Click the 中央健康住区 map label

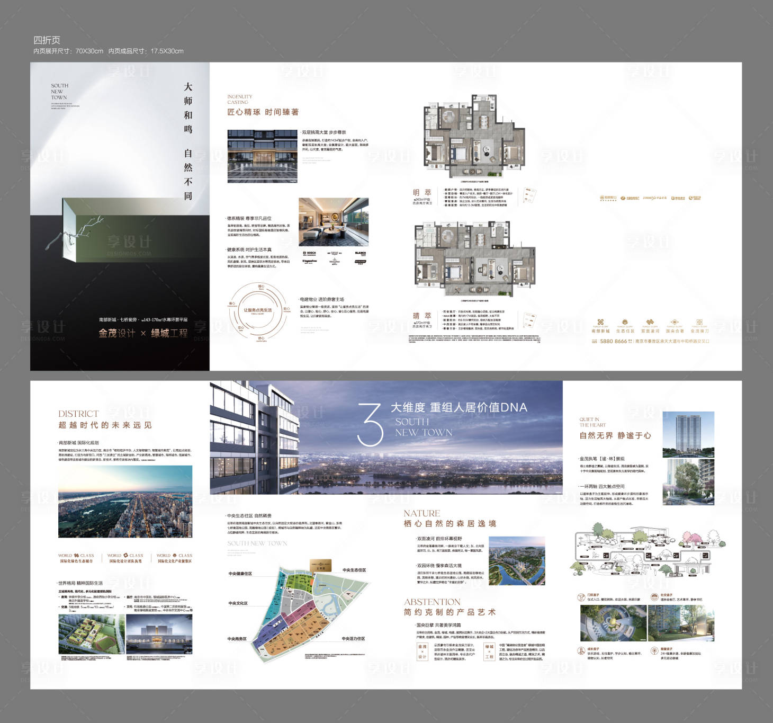(240, 574)
